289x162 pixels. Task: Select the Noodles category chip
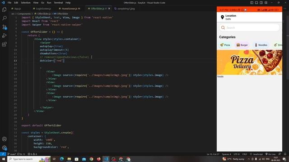pyautogui.click(x=261, y=45)
